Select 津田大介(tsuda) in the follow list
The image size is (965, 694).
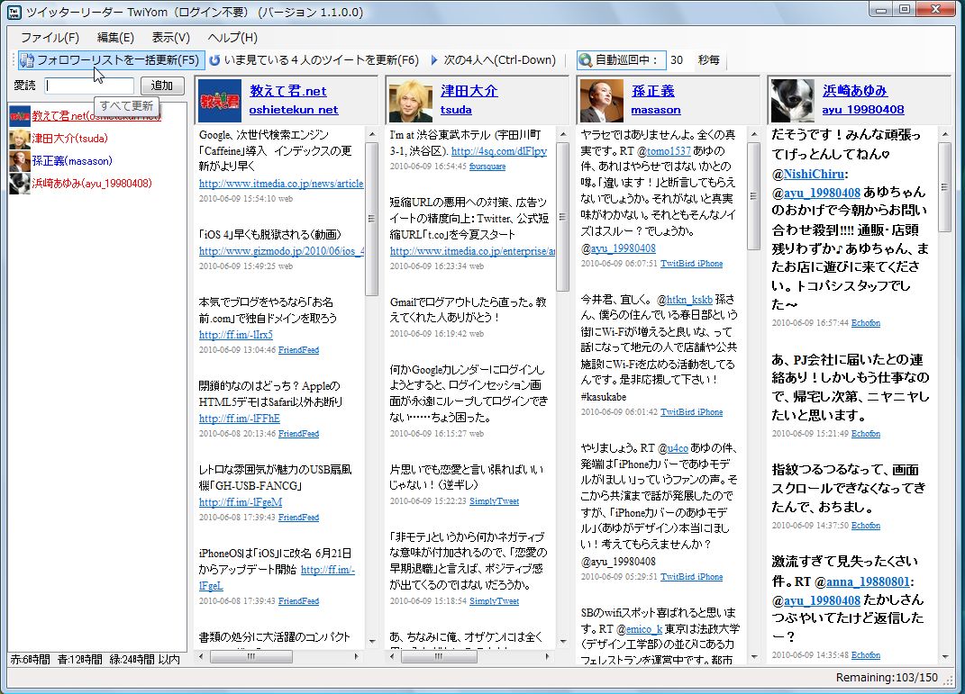coord(70,139)
